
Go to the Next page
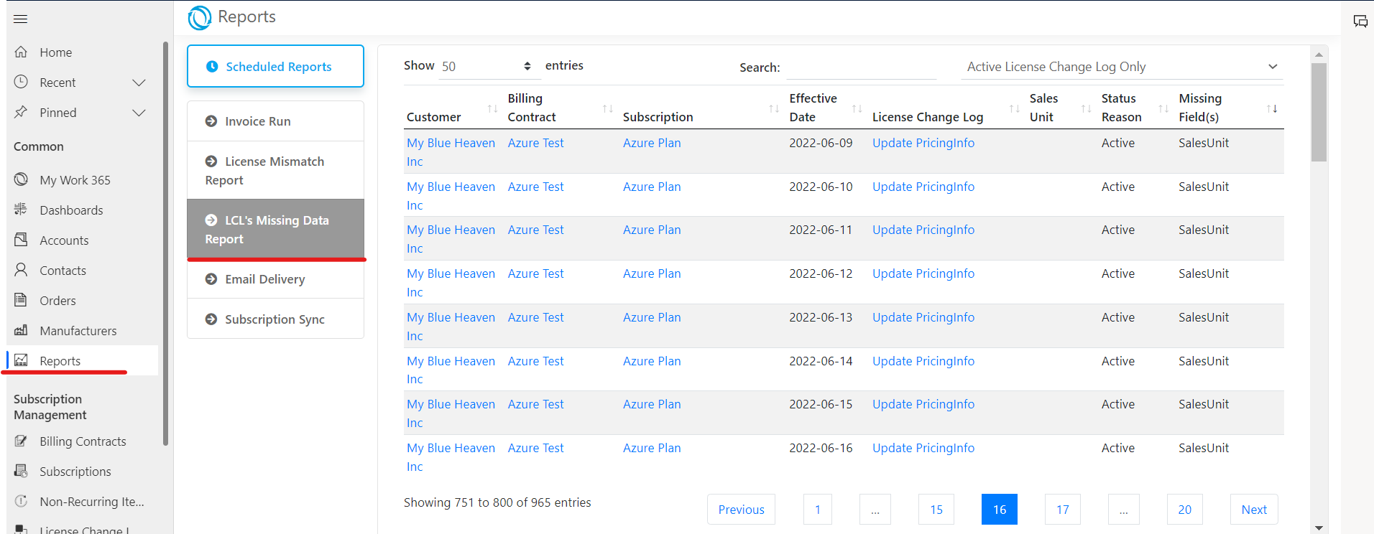coord(1253,510)
